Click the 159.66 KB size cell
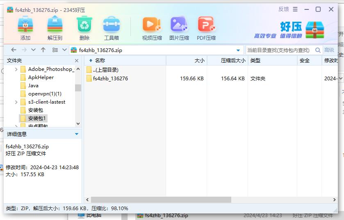This screenshot has height=220, width=344. pos(192,78)
